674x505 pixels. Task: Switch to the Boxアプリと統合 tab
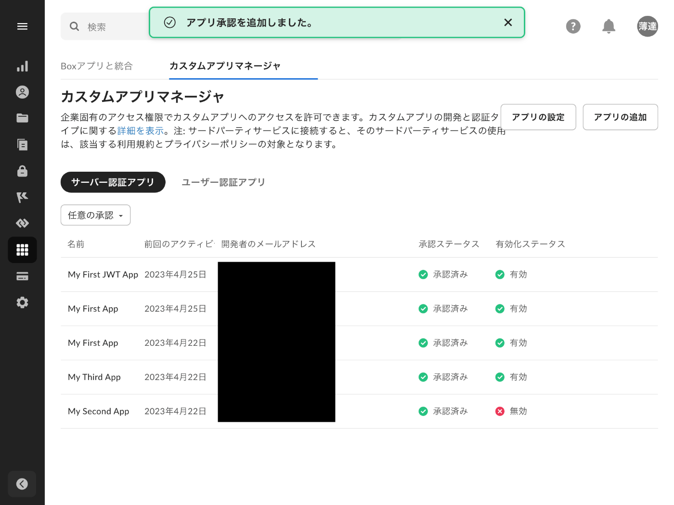tap(97, 66)
